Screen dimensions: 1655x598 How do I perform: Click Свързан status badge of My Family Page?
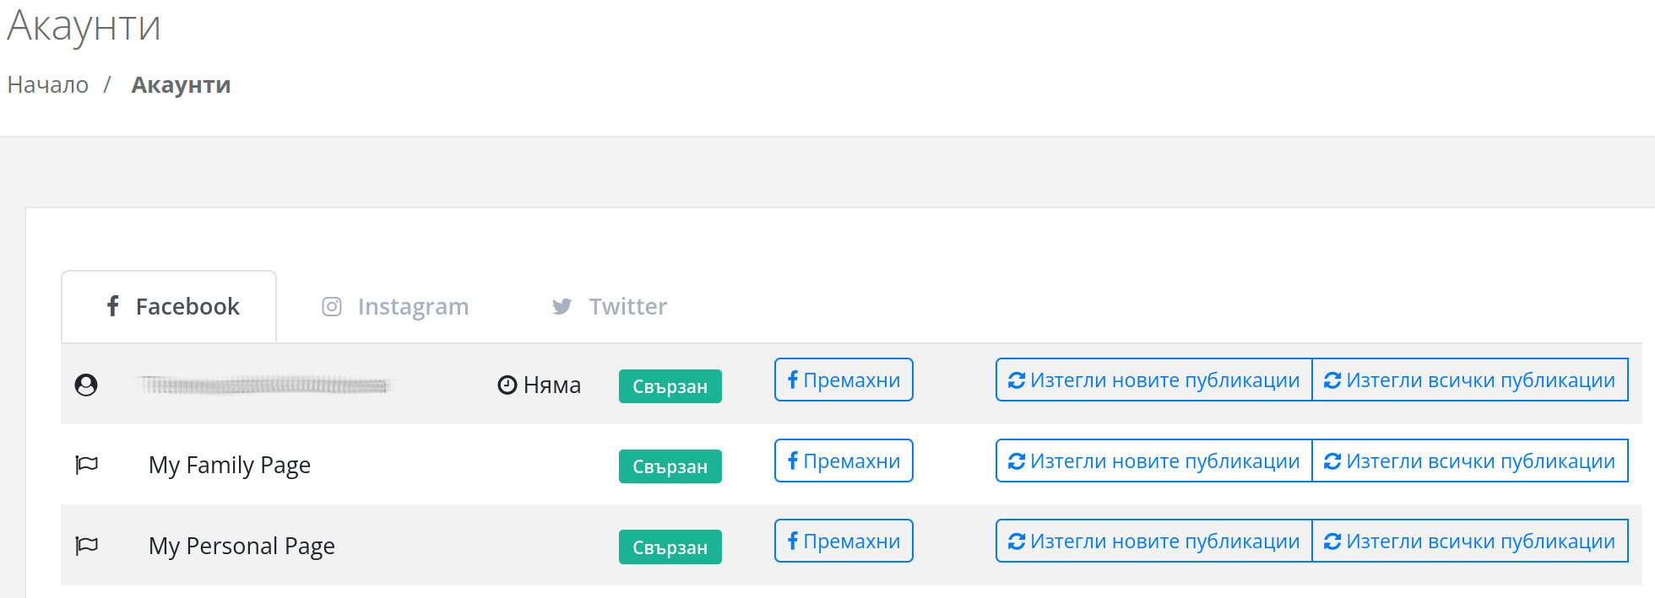(x=670, y=466)
